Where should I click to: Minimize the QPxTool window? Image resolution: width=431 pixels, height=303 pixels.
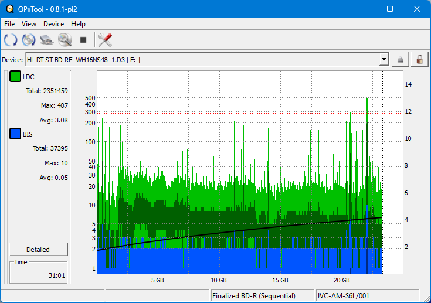click(364, 9)
